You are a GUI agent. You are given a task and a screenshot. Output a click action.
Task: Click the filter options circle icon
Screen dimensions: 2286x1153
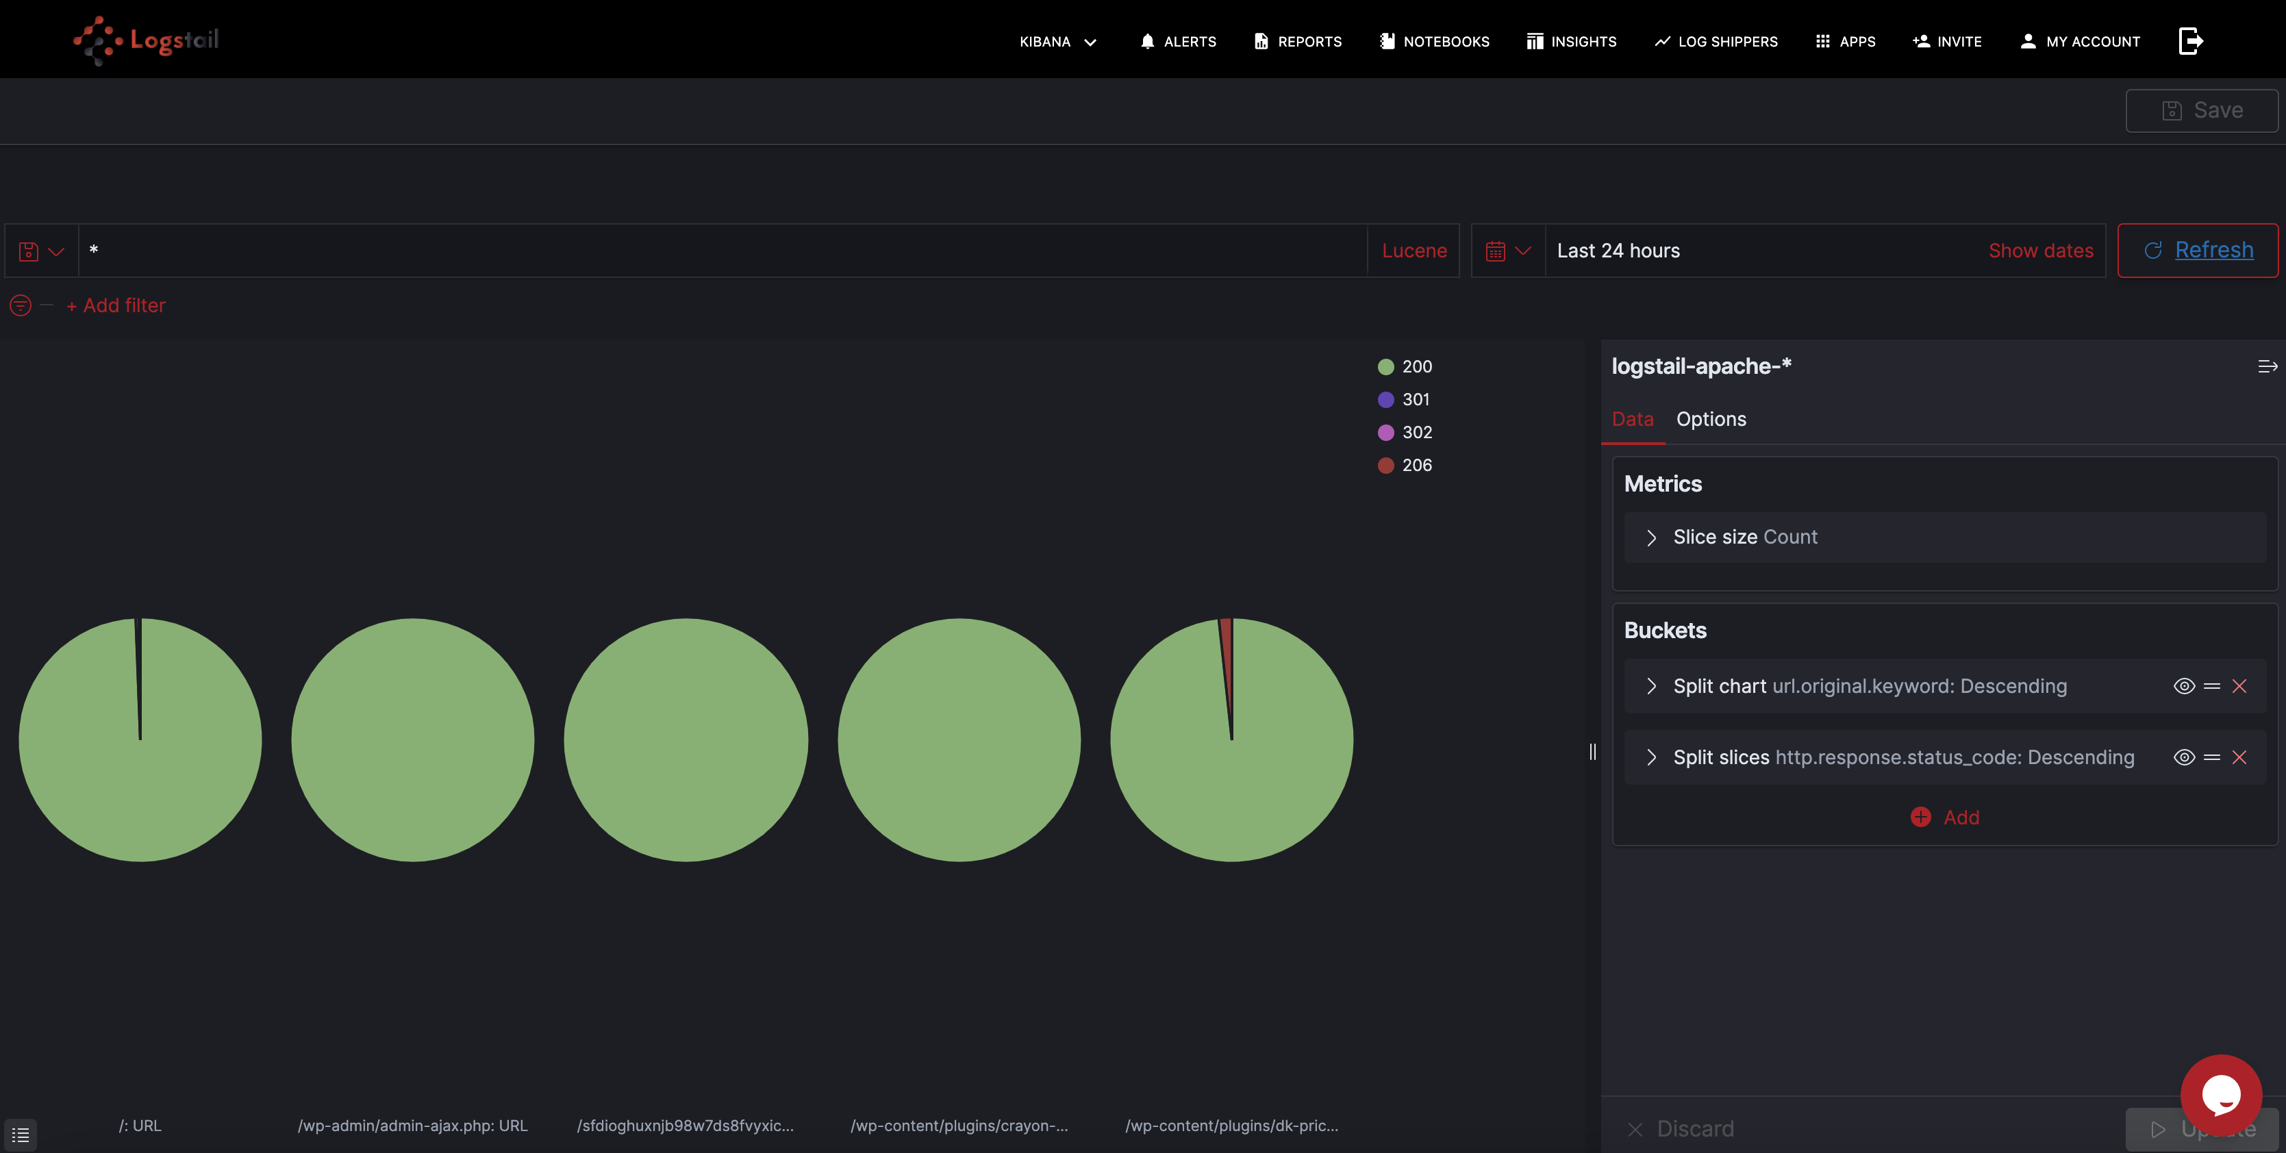(21, 306)
